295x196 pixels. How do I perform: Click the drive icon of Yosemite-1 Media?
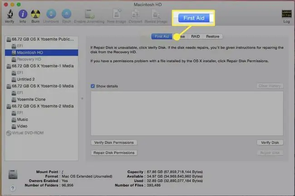point(9,66)
